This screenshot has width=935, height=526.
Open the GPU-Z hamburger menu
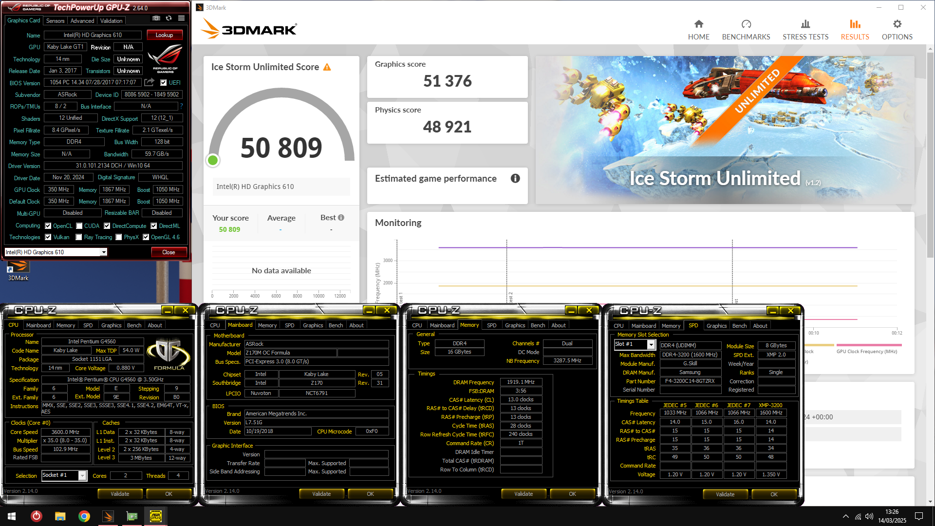181,19
